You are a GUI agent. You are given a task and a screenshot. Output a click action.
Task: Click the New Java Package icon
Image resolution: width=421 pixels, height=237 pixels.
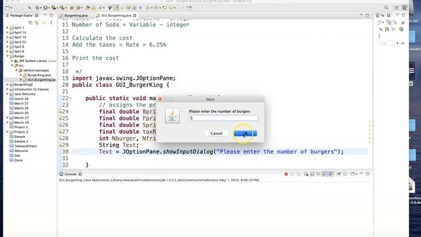pos(72,8)
